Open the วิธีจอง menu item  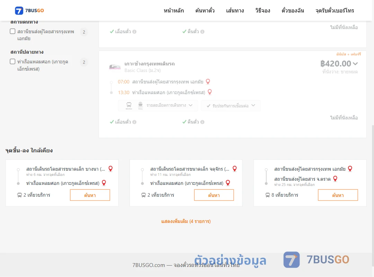point(262,10)
